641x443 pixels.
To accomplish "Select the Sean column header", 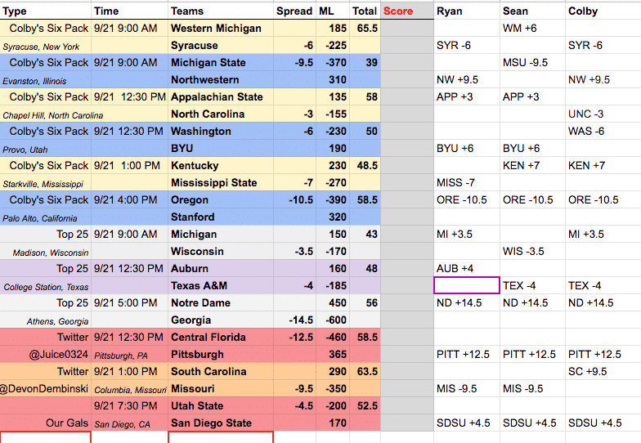I will click(x=532, y=11).
